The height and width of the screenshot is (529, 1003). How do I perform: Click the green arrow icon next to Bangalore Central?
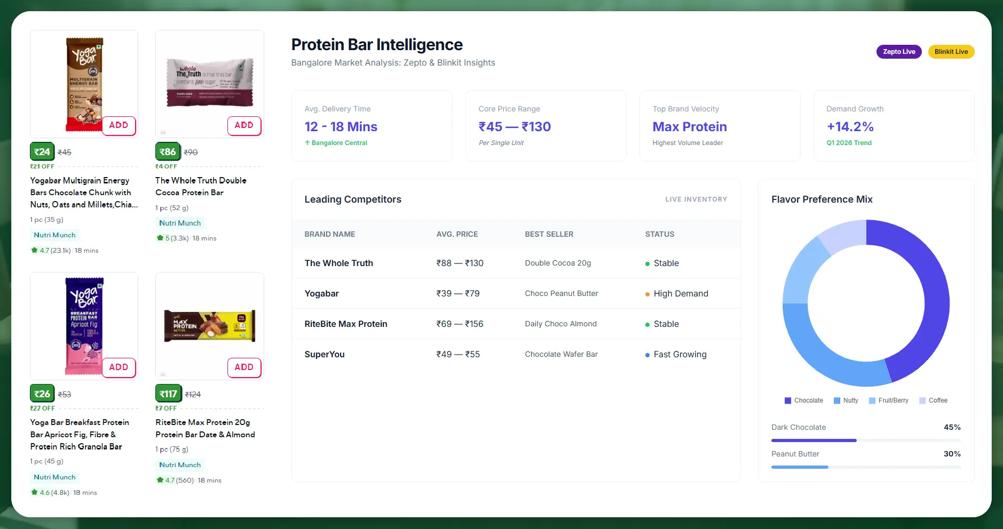coord(307,142)
